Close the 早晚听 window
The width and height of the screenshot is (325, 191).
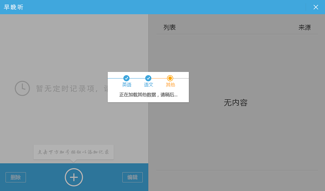click(316, 7)
